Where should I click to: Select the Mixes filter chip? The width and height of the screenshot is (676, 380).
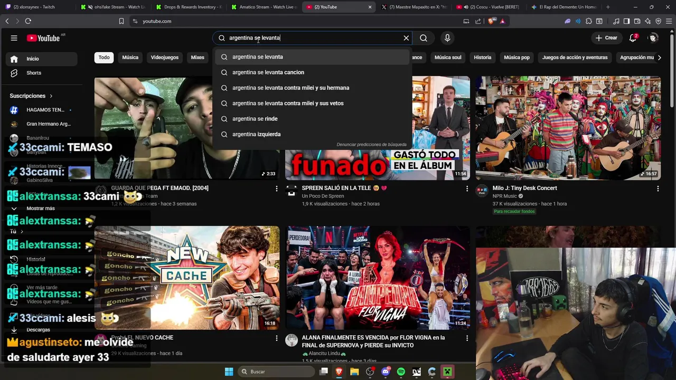click(x=198, y=58)
